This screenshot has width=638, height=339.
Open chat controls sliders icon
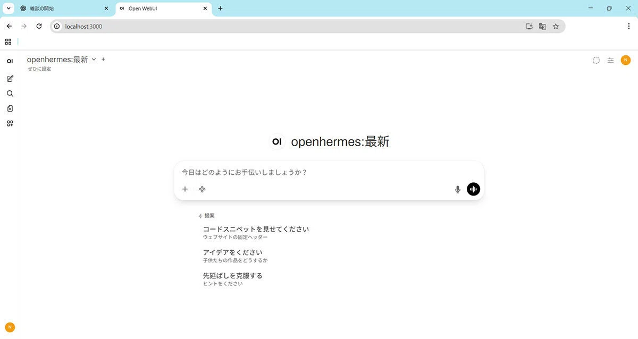click(611, 60)
